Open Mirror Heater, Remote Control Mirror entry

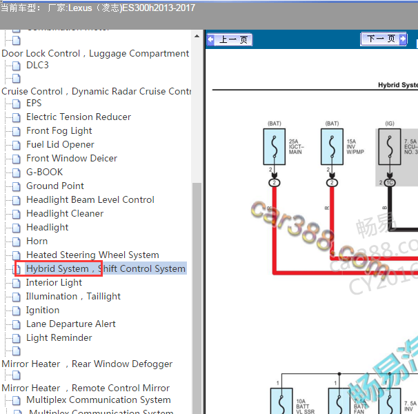point(86,388)
